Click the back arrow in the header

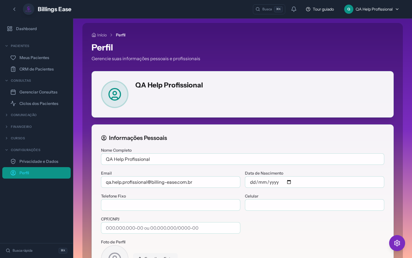coord(14,9)
